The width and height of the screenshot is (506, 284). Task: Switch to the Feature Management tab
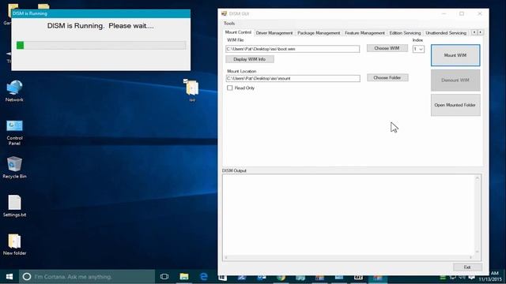[364, 33]
